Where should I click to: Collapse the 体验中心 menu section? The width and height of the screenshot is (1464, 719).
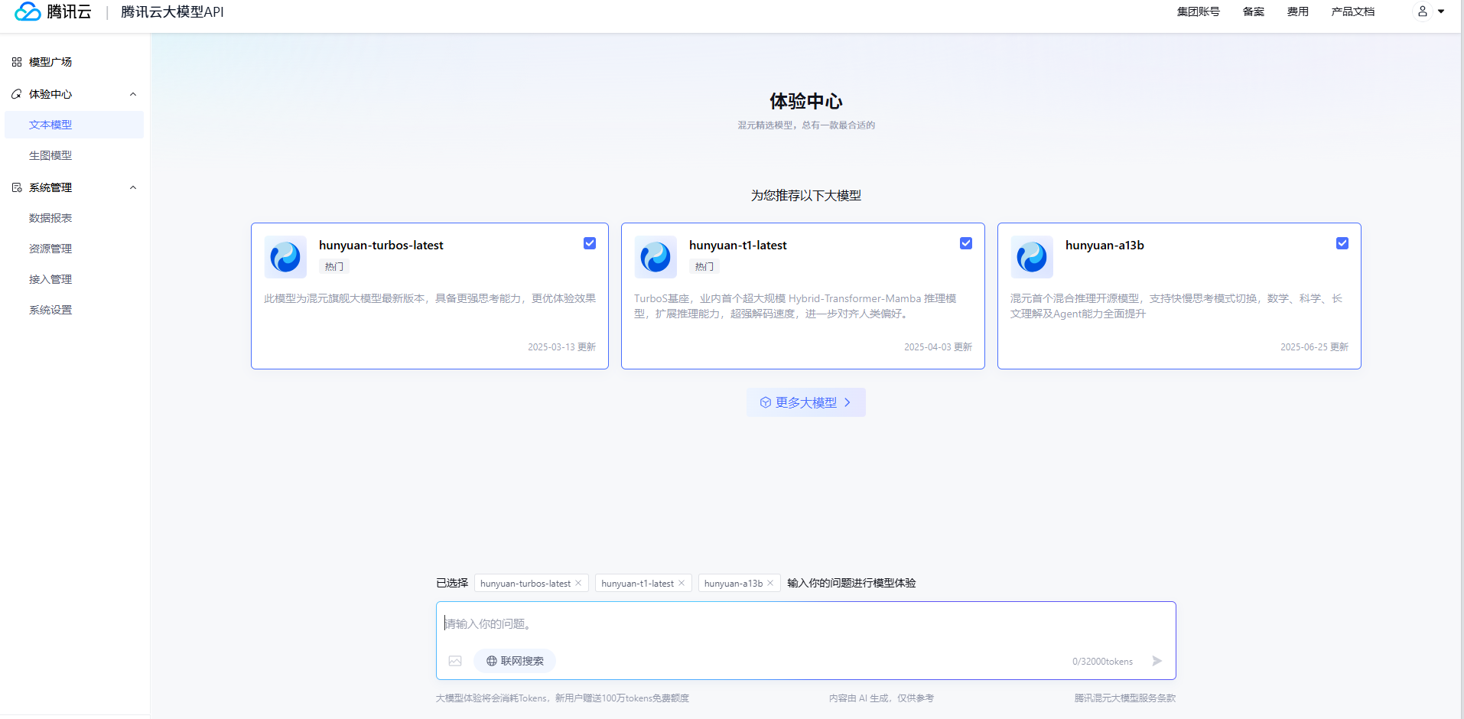click(133, 94)
